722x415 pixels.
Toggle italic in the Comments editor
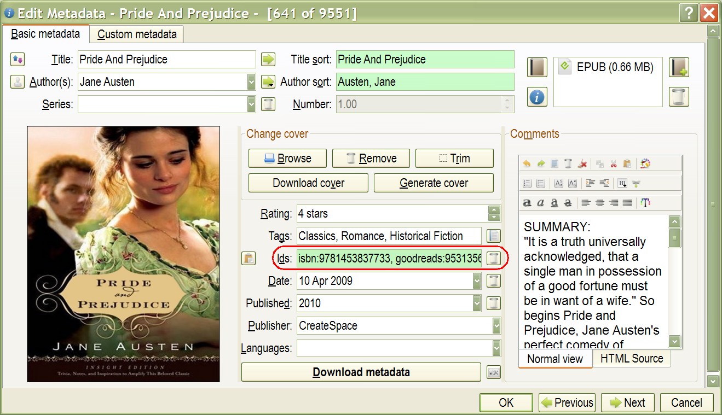pos(540,203)
